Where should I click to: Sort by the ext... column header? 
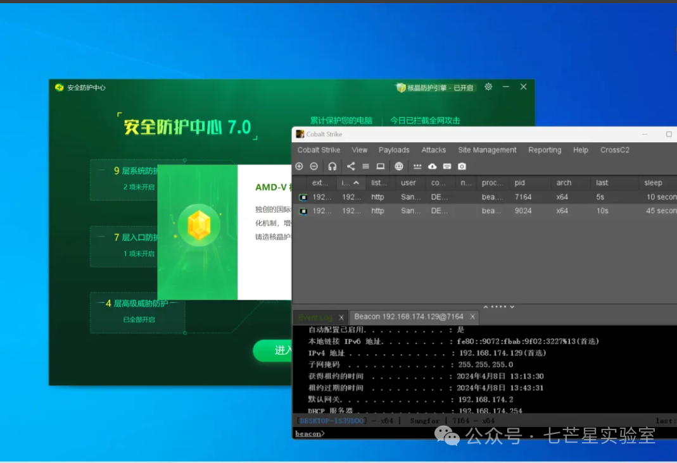coord(320,183)
